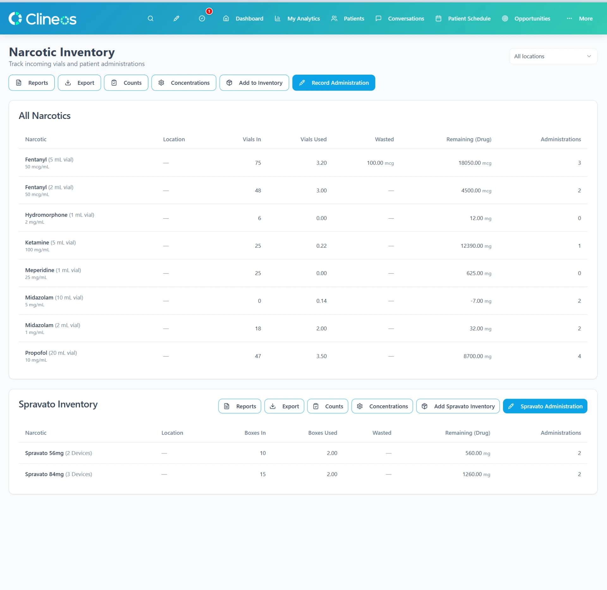
Task: Open Conversations section
Action: 400,19
